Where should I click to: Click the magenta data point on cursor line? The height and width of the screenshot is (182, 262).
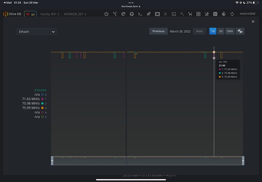click(x=214, y=58)
